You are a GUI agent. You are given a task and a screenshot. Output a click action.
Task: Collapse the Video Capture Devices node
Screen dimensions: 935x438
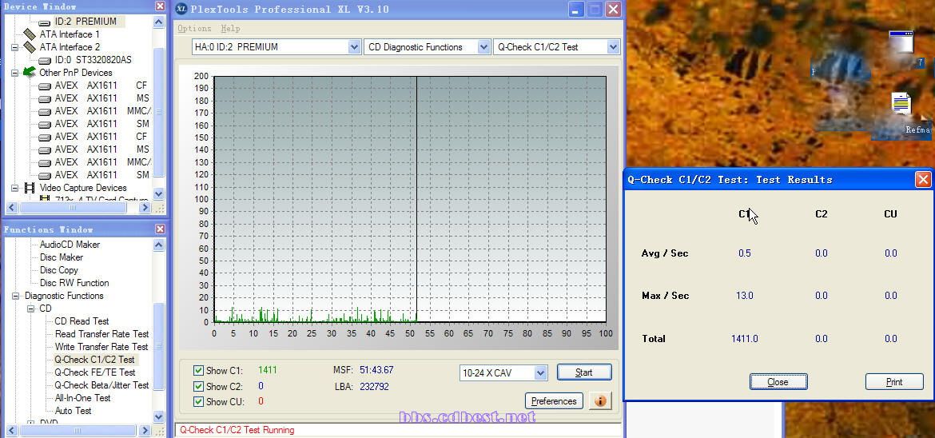pyautogui.click(x=15, y=188)
